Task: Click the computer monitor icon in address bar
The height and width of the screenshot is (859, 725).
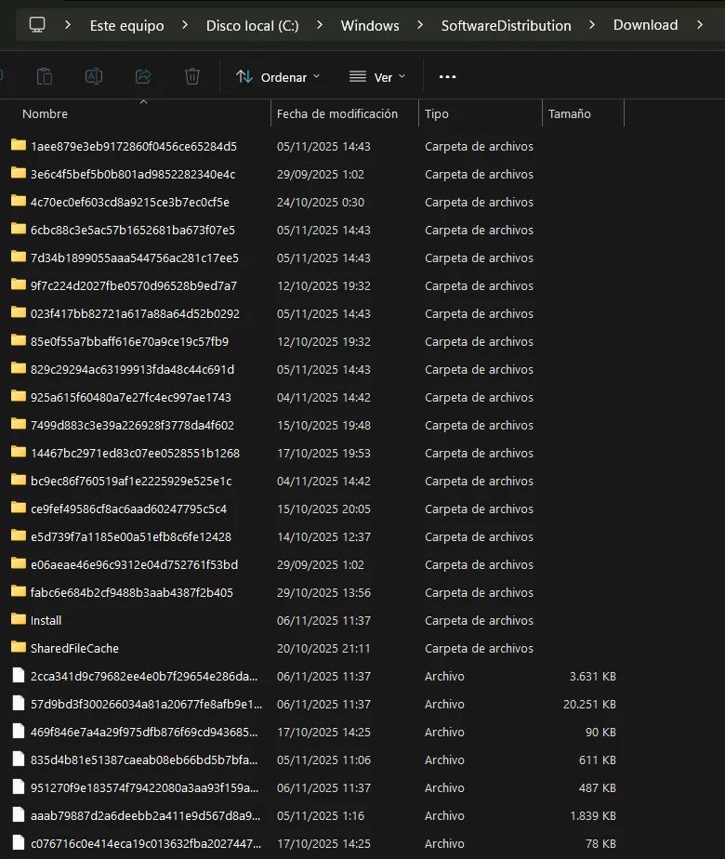Action: point(37,25)
